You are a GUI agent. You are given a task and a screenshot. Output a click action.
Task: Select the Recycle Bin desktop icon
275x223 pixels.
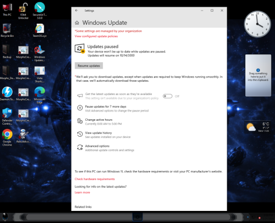tap(7, 30)
